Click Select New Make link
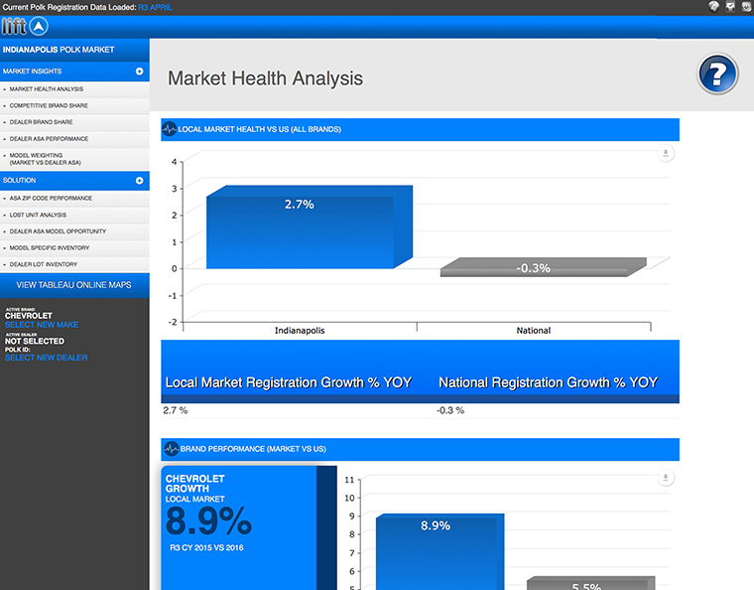The image size is (754, 590). [42, 325]
